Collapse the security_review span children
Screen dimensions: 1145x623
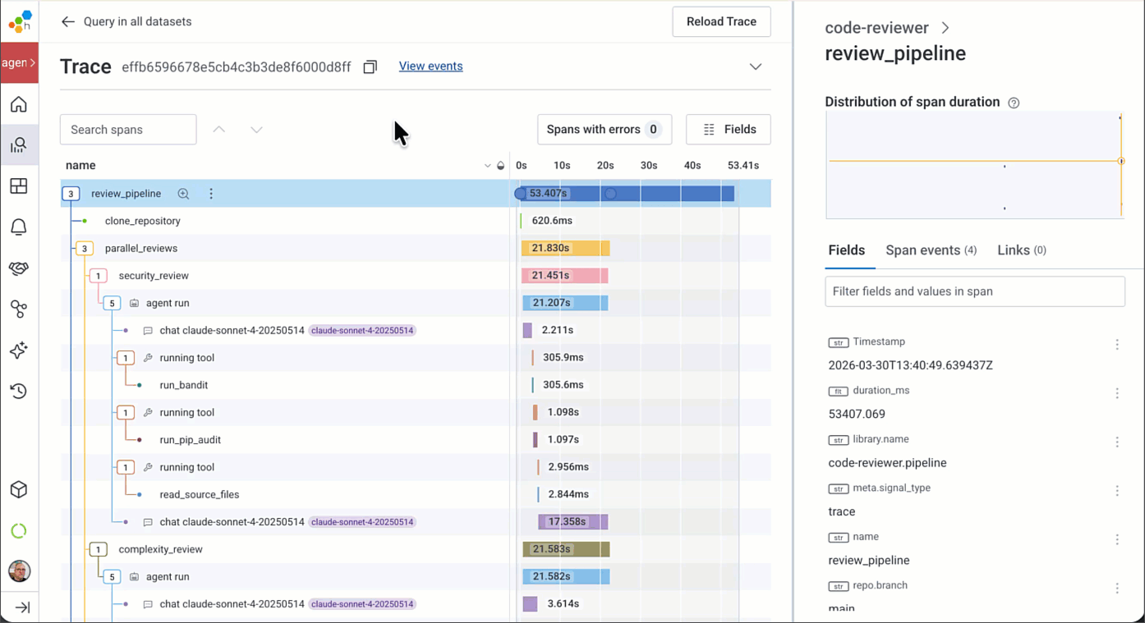(98, 276)
